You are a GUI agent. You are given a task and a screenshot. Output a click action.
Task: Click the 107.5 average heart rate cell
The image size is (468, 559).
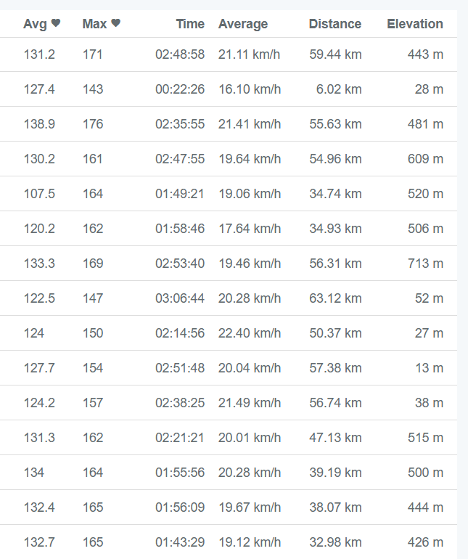[39, 194]
